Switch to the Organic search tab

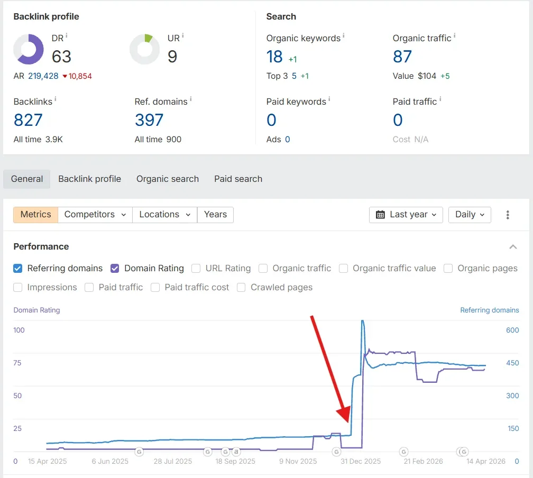167,179
